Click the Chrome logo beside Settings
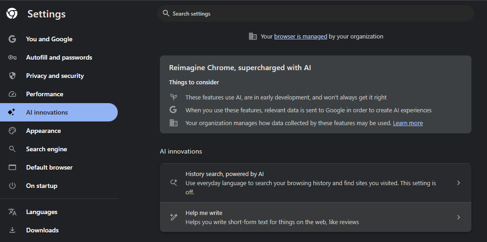The height and width of the screenshot is (242, 487). 12,13
